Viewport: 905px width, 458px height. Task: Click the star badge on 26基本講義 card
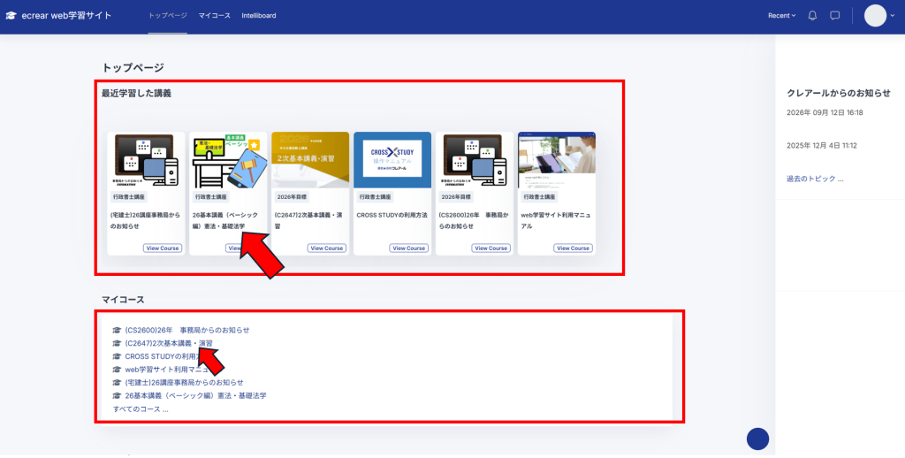pyautogui.click(x=254, y=144)
